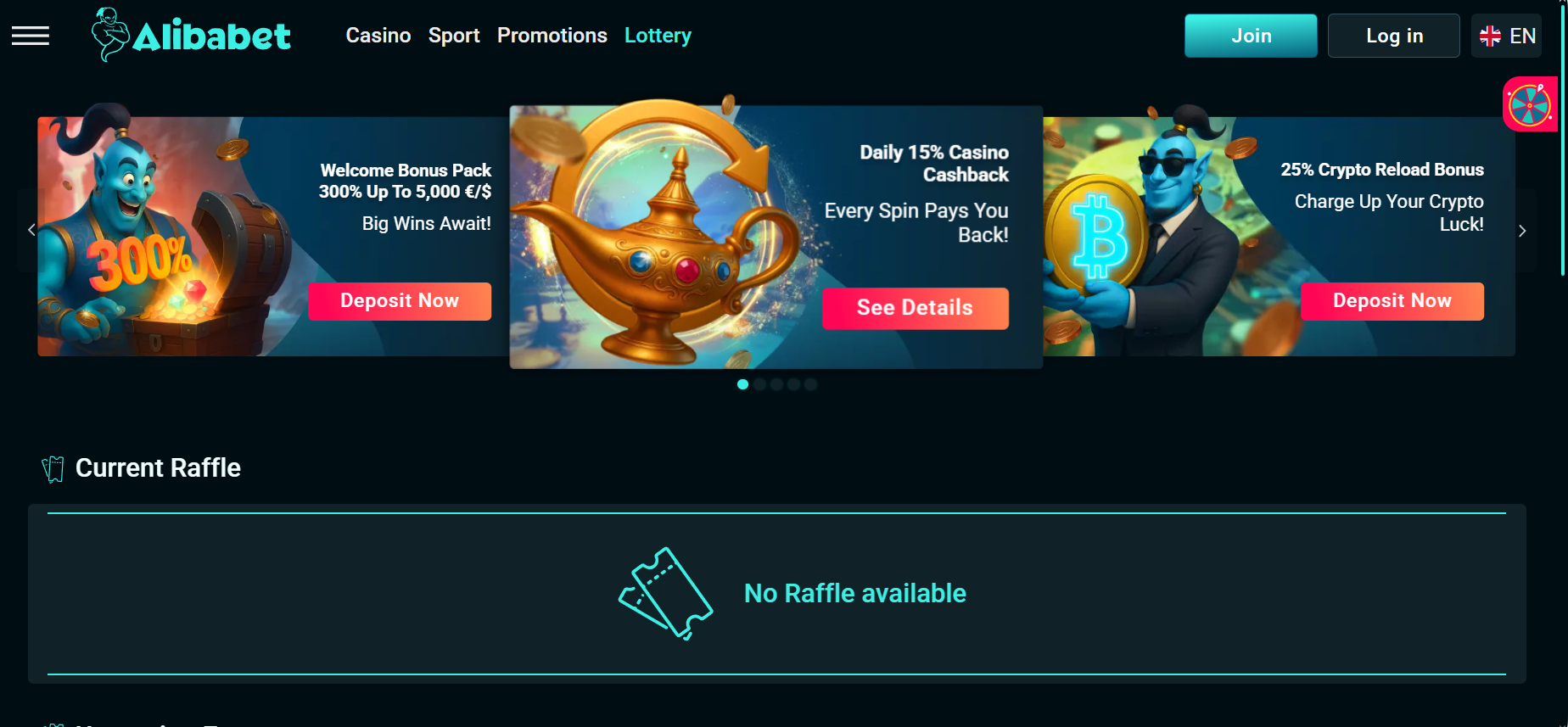Open the hamburger side menu
1568x727 pixels.
click(x=31, y=36)
